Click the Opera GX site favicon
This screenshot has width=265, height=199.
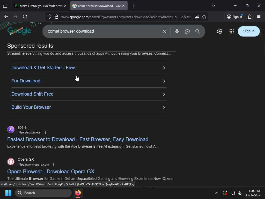coord(11,162)
